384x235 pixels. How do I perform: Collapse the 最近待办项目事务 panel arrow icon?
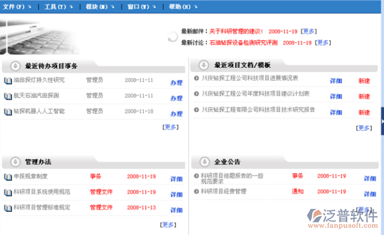click(15, 66)
